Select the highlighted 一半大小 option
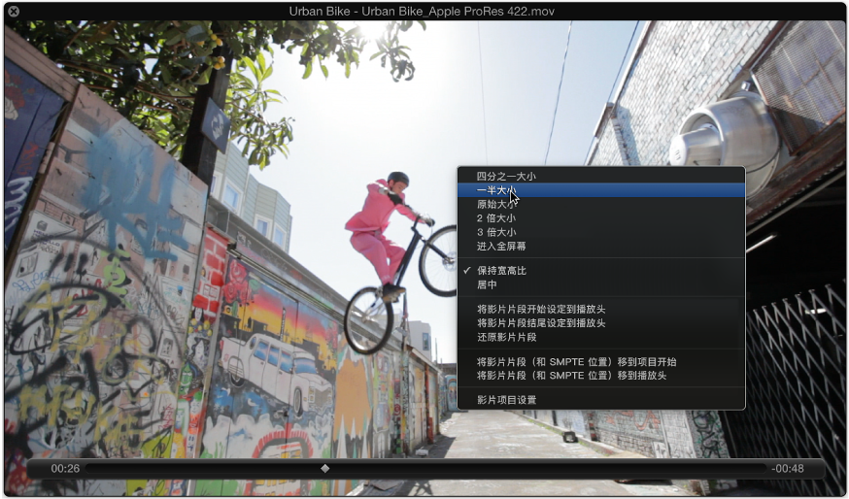This screenshot has height=499, width=849. click(x=601, y=190)
